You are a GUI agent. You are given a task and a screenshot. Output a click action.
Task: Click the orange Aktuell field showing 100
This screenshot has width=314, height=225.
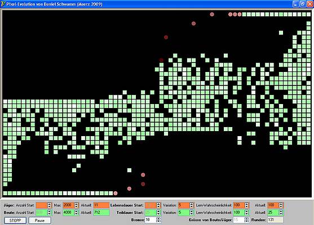(x=273, y=205)
